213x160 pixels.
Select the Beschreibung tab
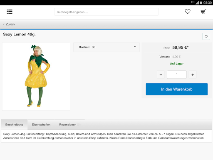(x=14, y=125)
